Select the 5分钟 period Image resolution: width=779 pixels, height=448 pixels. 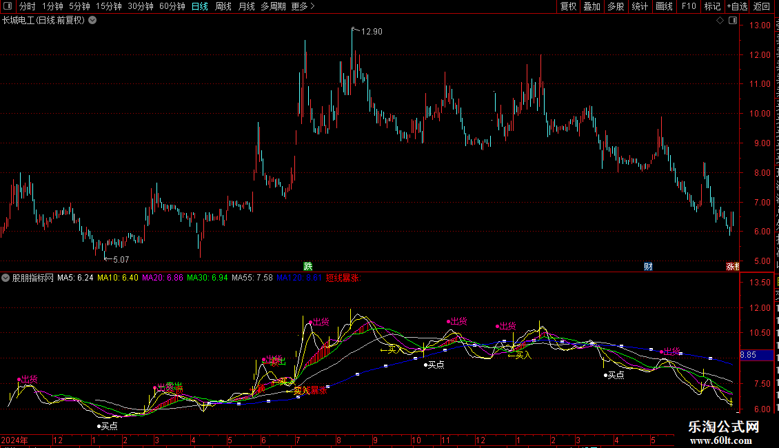pos(79,6)
